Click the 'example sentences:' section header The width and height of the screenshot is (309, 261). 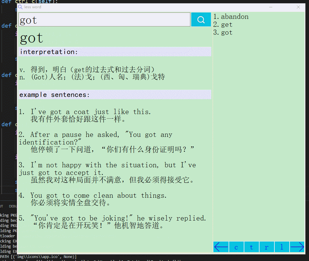(x=115, y=95)
